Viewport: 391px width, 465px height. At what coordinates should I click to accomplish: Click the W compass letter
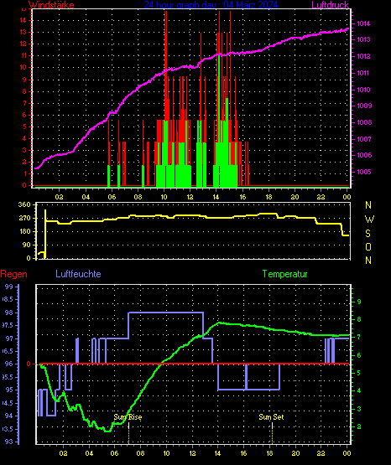click(369, 220)
